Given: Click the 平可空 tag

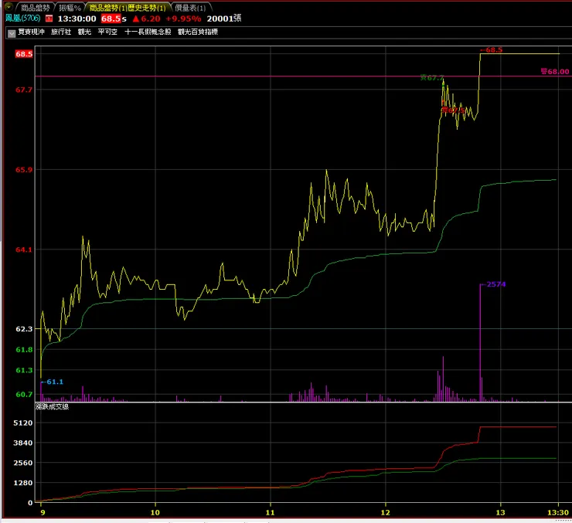Looking at the screenshot, I should 107,32.
